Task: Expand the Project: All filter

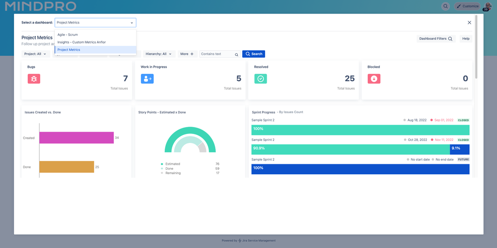Action: pyautogui.click(x=35, y=54)
